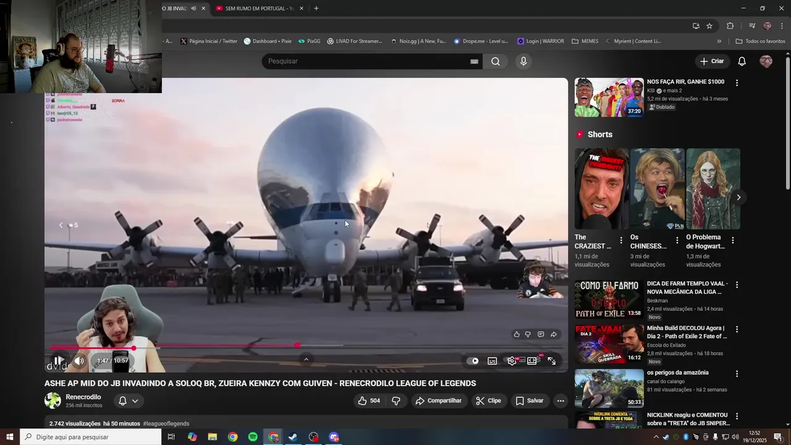Toggle subtitles with the captions icon

point(493,361)
